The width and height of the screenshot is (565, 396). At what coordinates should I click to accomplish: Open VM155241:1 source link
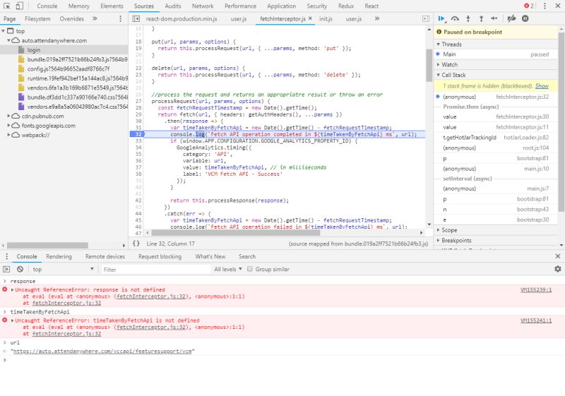536,320
